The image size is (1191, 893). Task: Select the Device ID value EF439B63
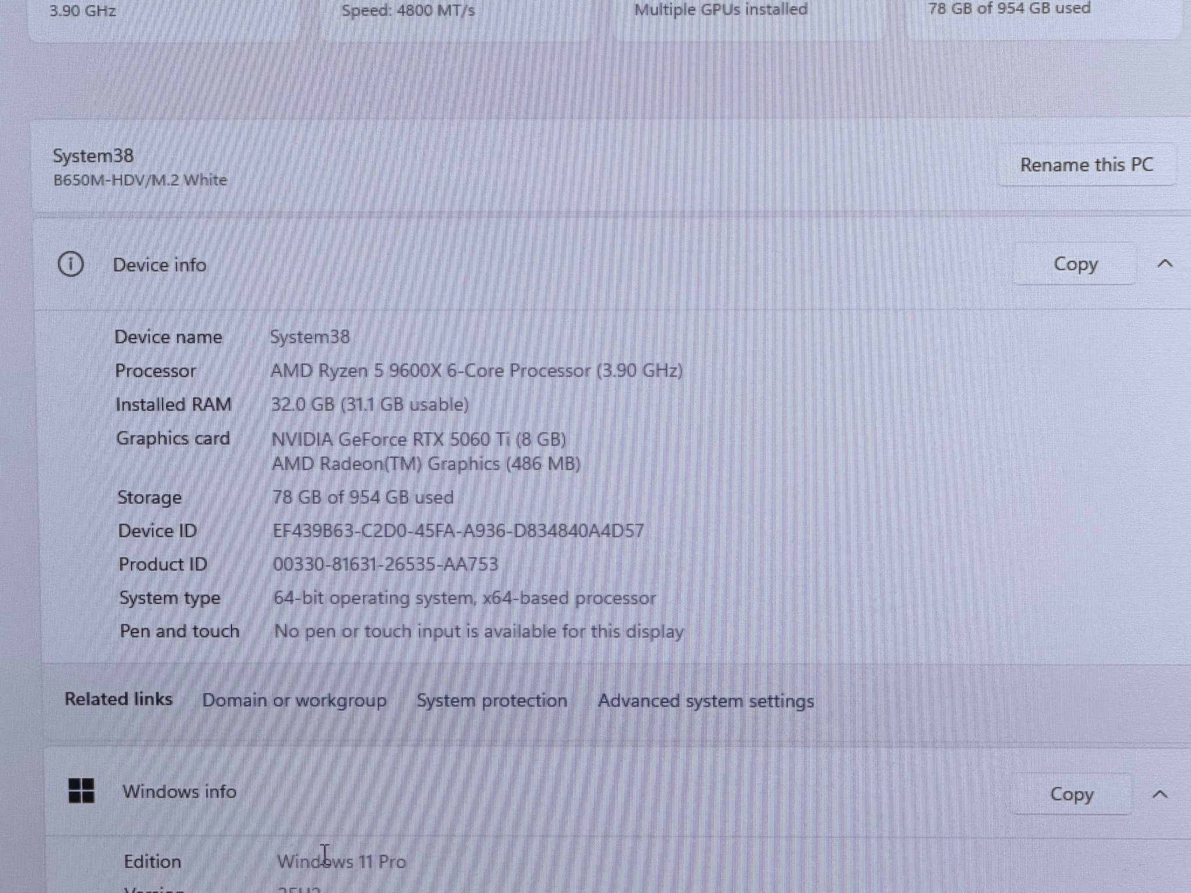(x=458, y=531)
